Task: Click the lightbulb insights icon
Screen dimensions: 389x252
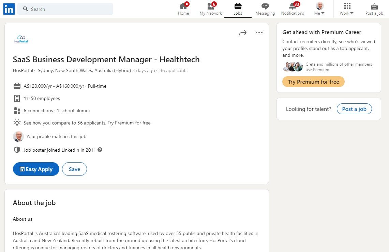Action: click(x=17, y=122)
